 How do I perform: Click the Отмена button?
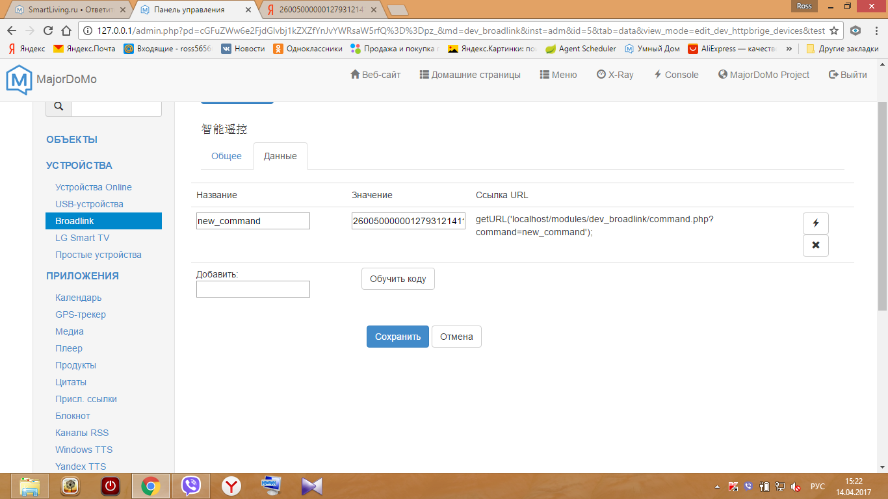pos(456,337)
